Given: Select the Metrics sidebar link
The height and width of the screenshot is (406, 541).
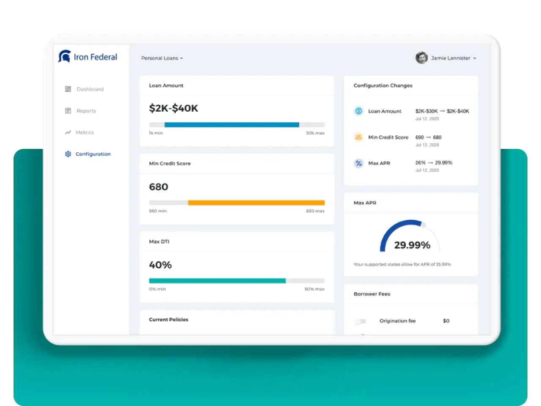Looking at the screenshot, I should (x=85, y=132).
